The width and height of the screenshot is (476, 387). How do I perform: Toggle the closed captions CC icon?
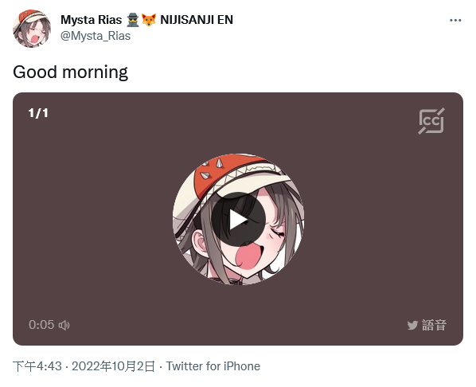tap(431, 121)
